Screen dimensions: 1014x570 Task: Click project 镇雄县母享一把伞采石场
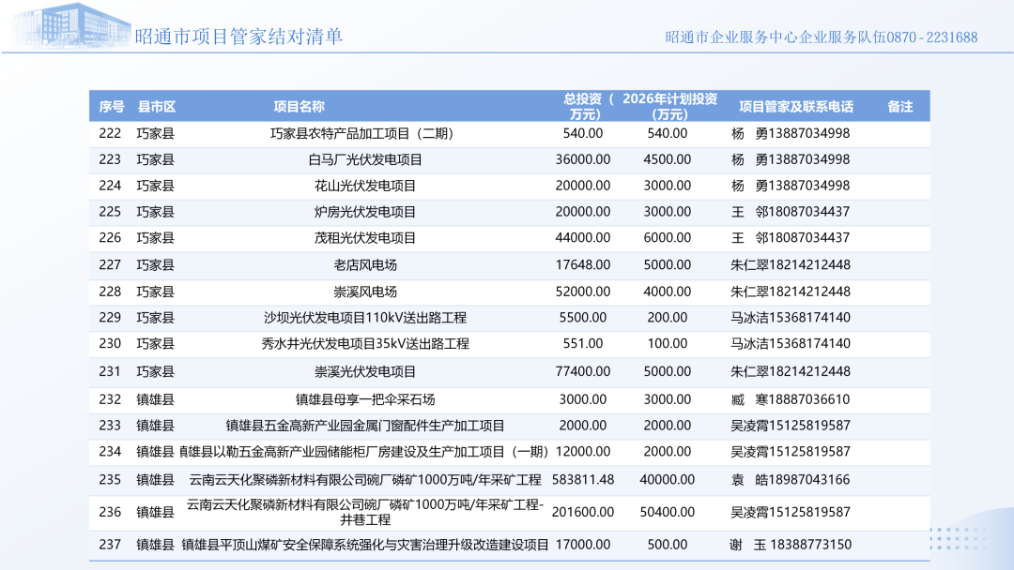[364, 399]
